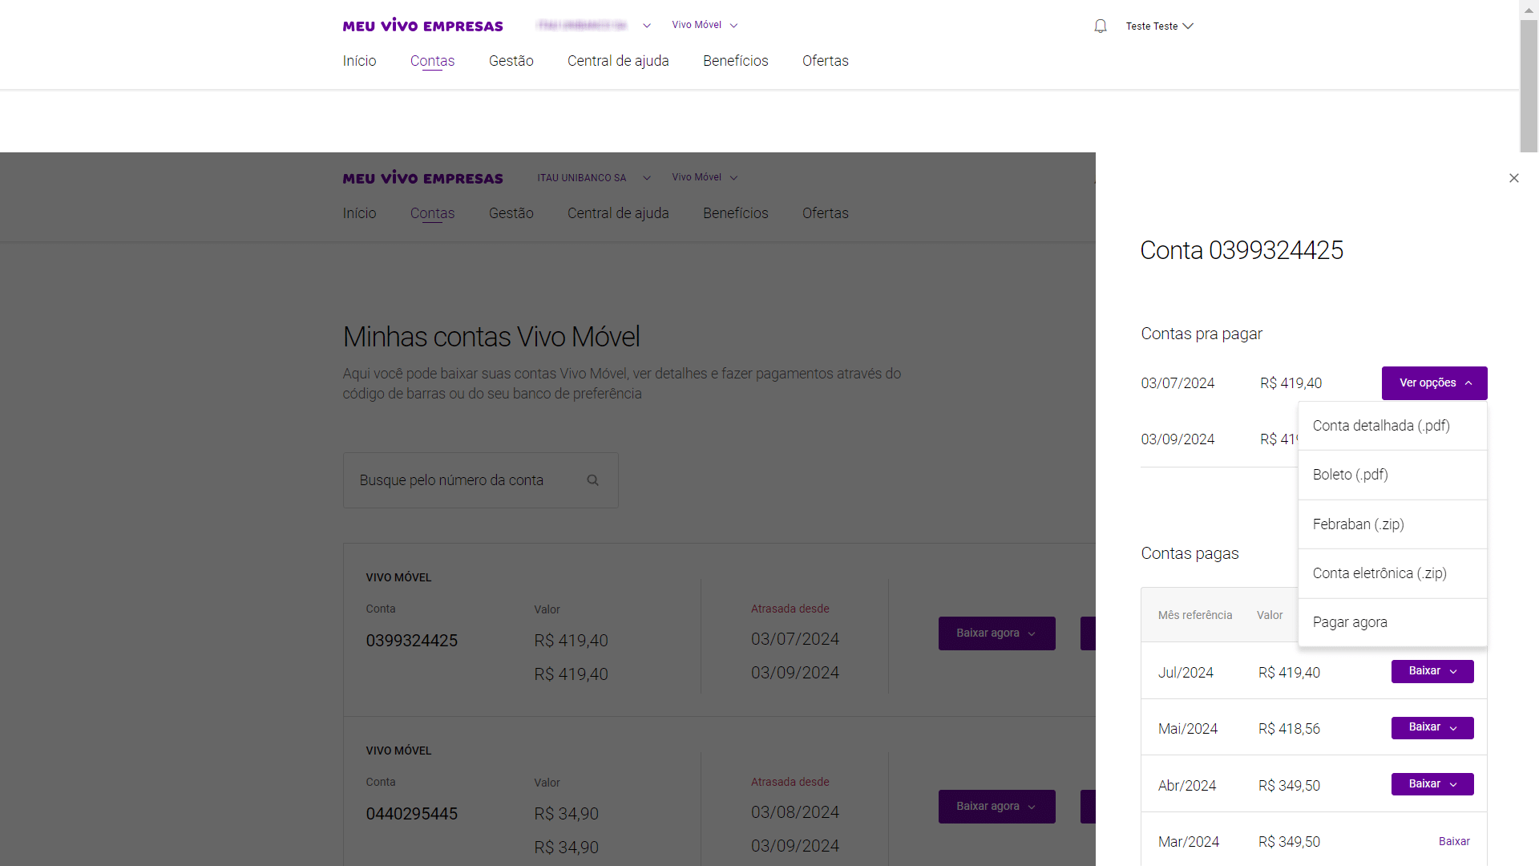The image size is (1539, 866).
Task: Click the search magnifier icon in account search
Action: [x=593, y=480]
